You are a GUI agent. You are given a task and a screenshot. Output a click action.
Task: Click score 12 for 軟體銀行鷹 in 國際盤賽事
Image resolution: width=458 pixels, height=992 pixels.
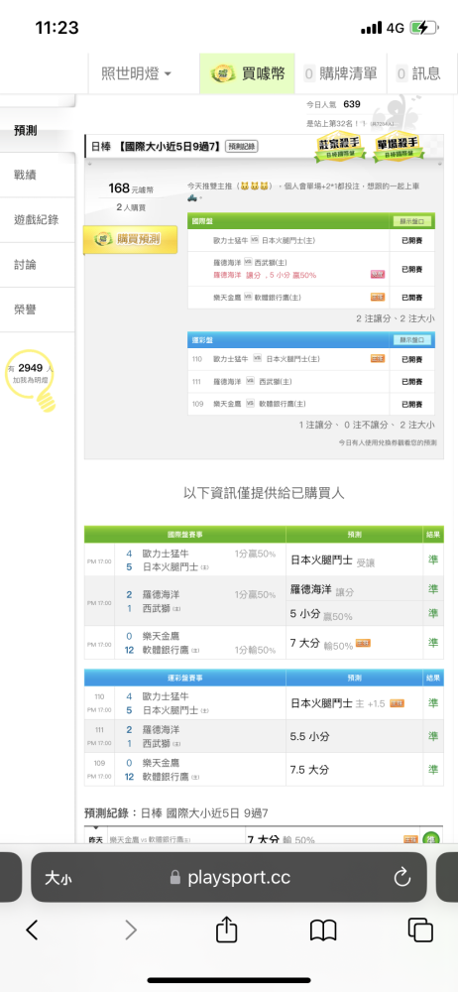coord(129,650)
